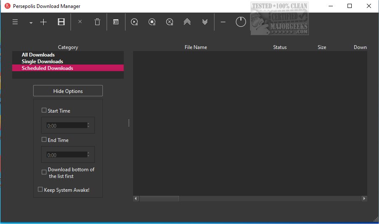Open the video finder filmstrip icon
The height and width of the screenshot is (224, 379).
tap(61, 22)
